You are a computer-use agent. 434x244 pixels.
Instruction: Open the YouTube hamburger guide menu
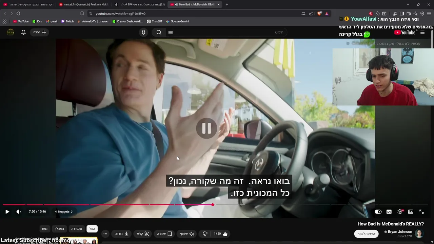(422, 33)
